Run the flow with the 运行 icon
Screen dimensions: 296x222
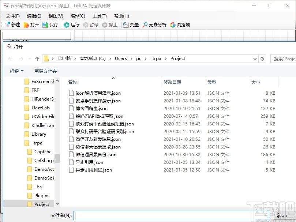click(71, 25)
